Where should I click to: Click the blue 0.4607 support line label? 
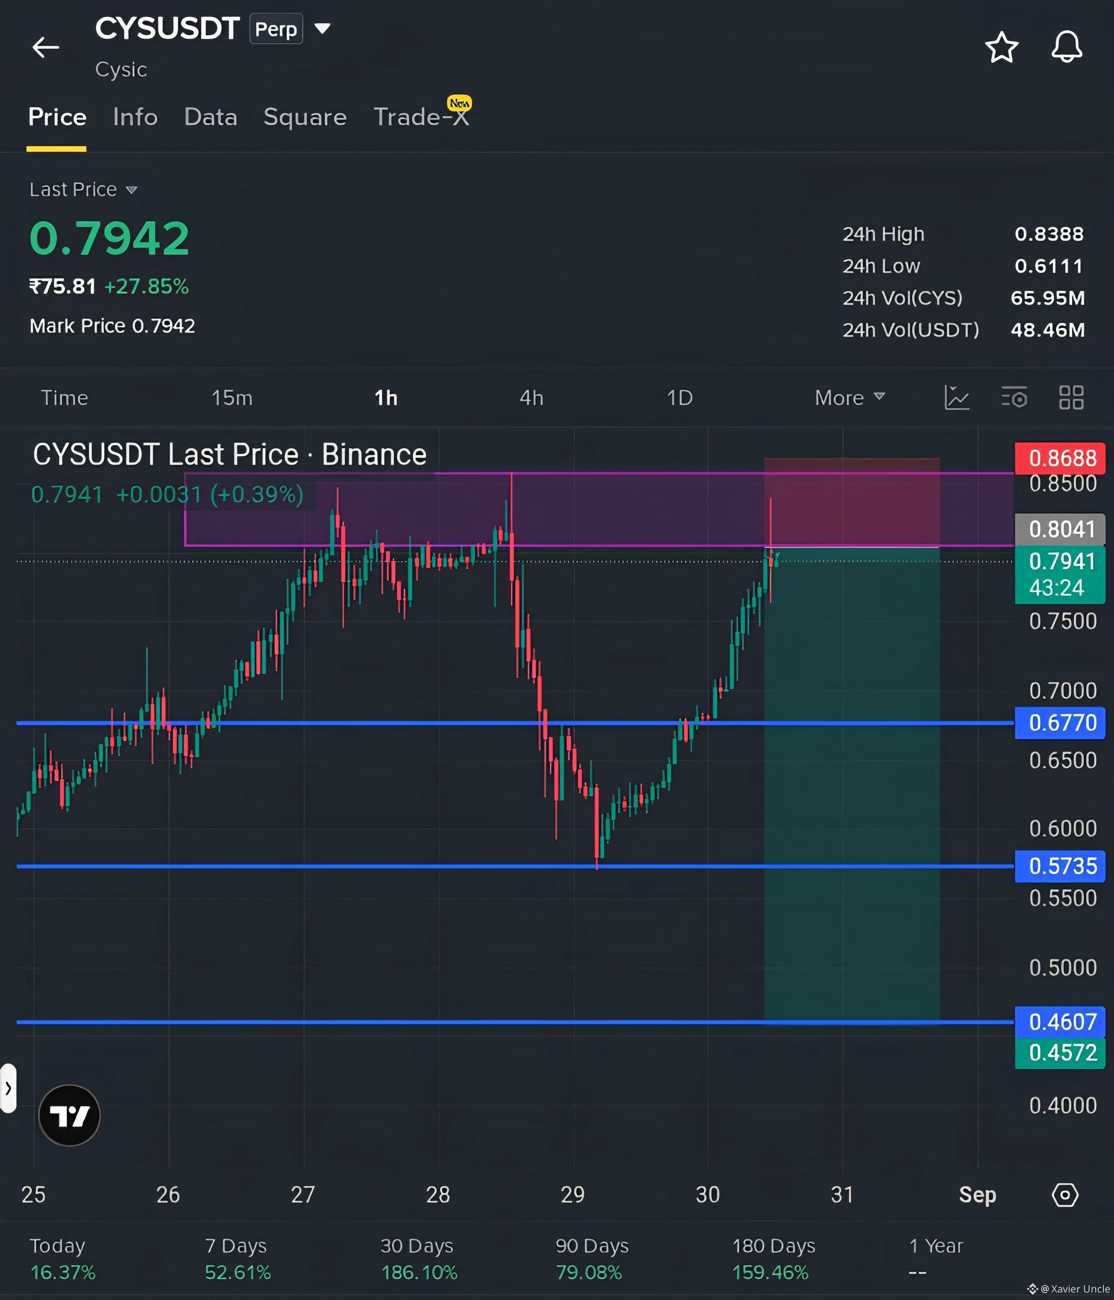click(x=1060, y=1022)
